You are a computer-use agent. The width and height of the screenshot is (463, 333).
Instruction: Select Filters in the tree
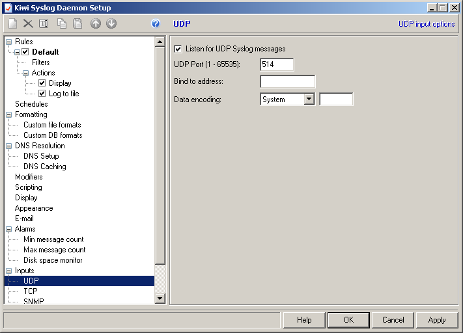(41, 62)
